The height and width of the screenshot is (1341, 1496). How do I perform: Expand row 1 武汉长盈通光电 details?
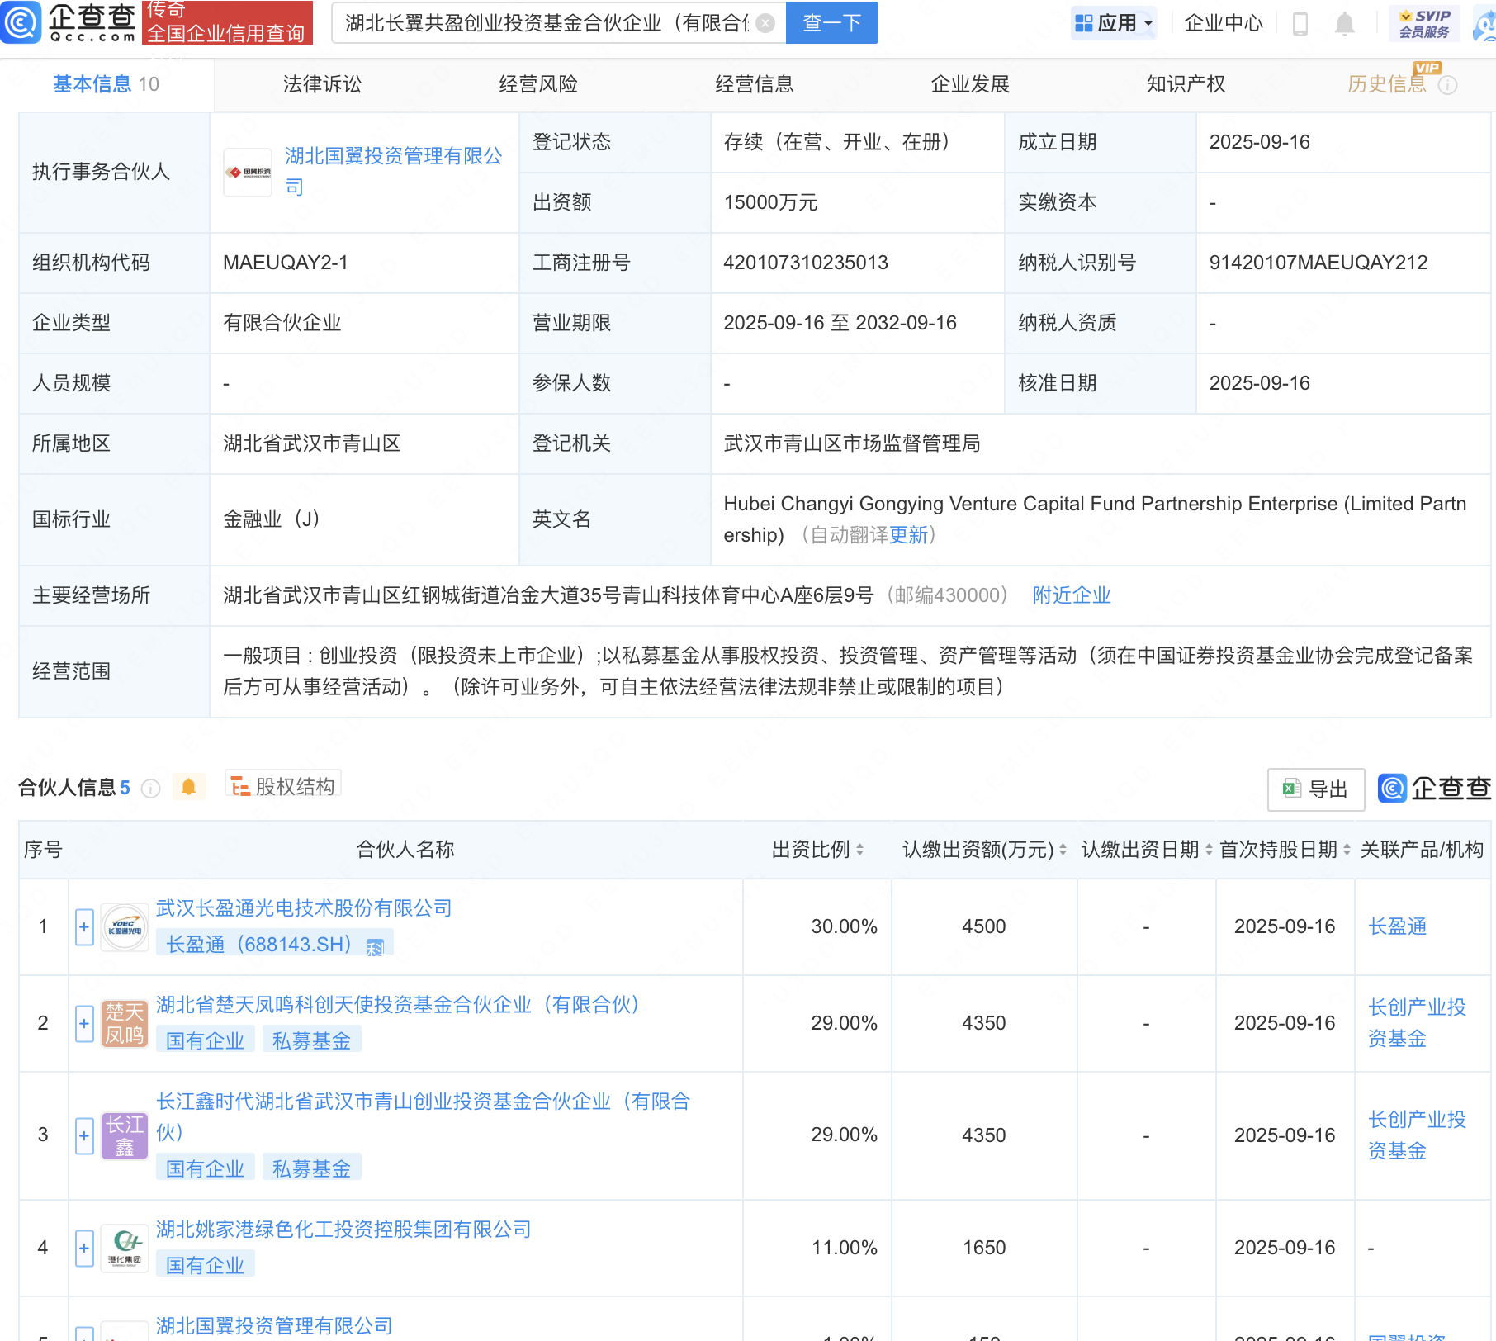(x=84, y=927)
